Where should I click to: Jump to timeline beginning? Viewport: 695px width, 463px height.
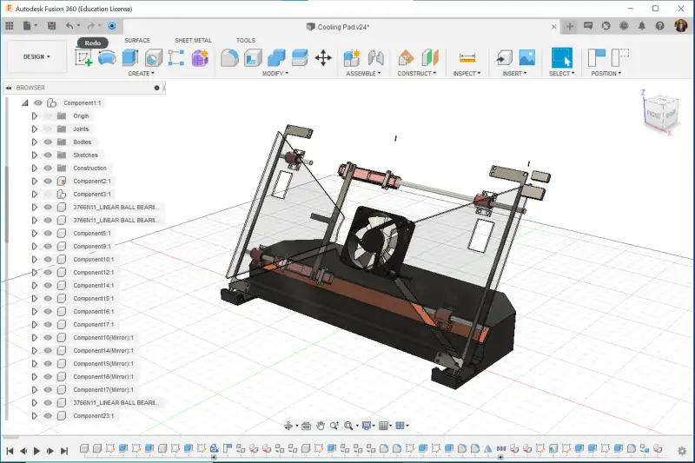(10, 451)
